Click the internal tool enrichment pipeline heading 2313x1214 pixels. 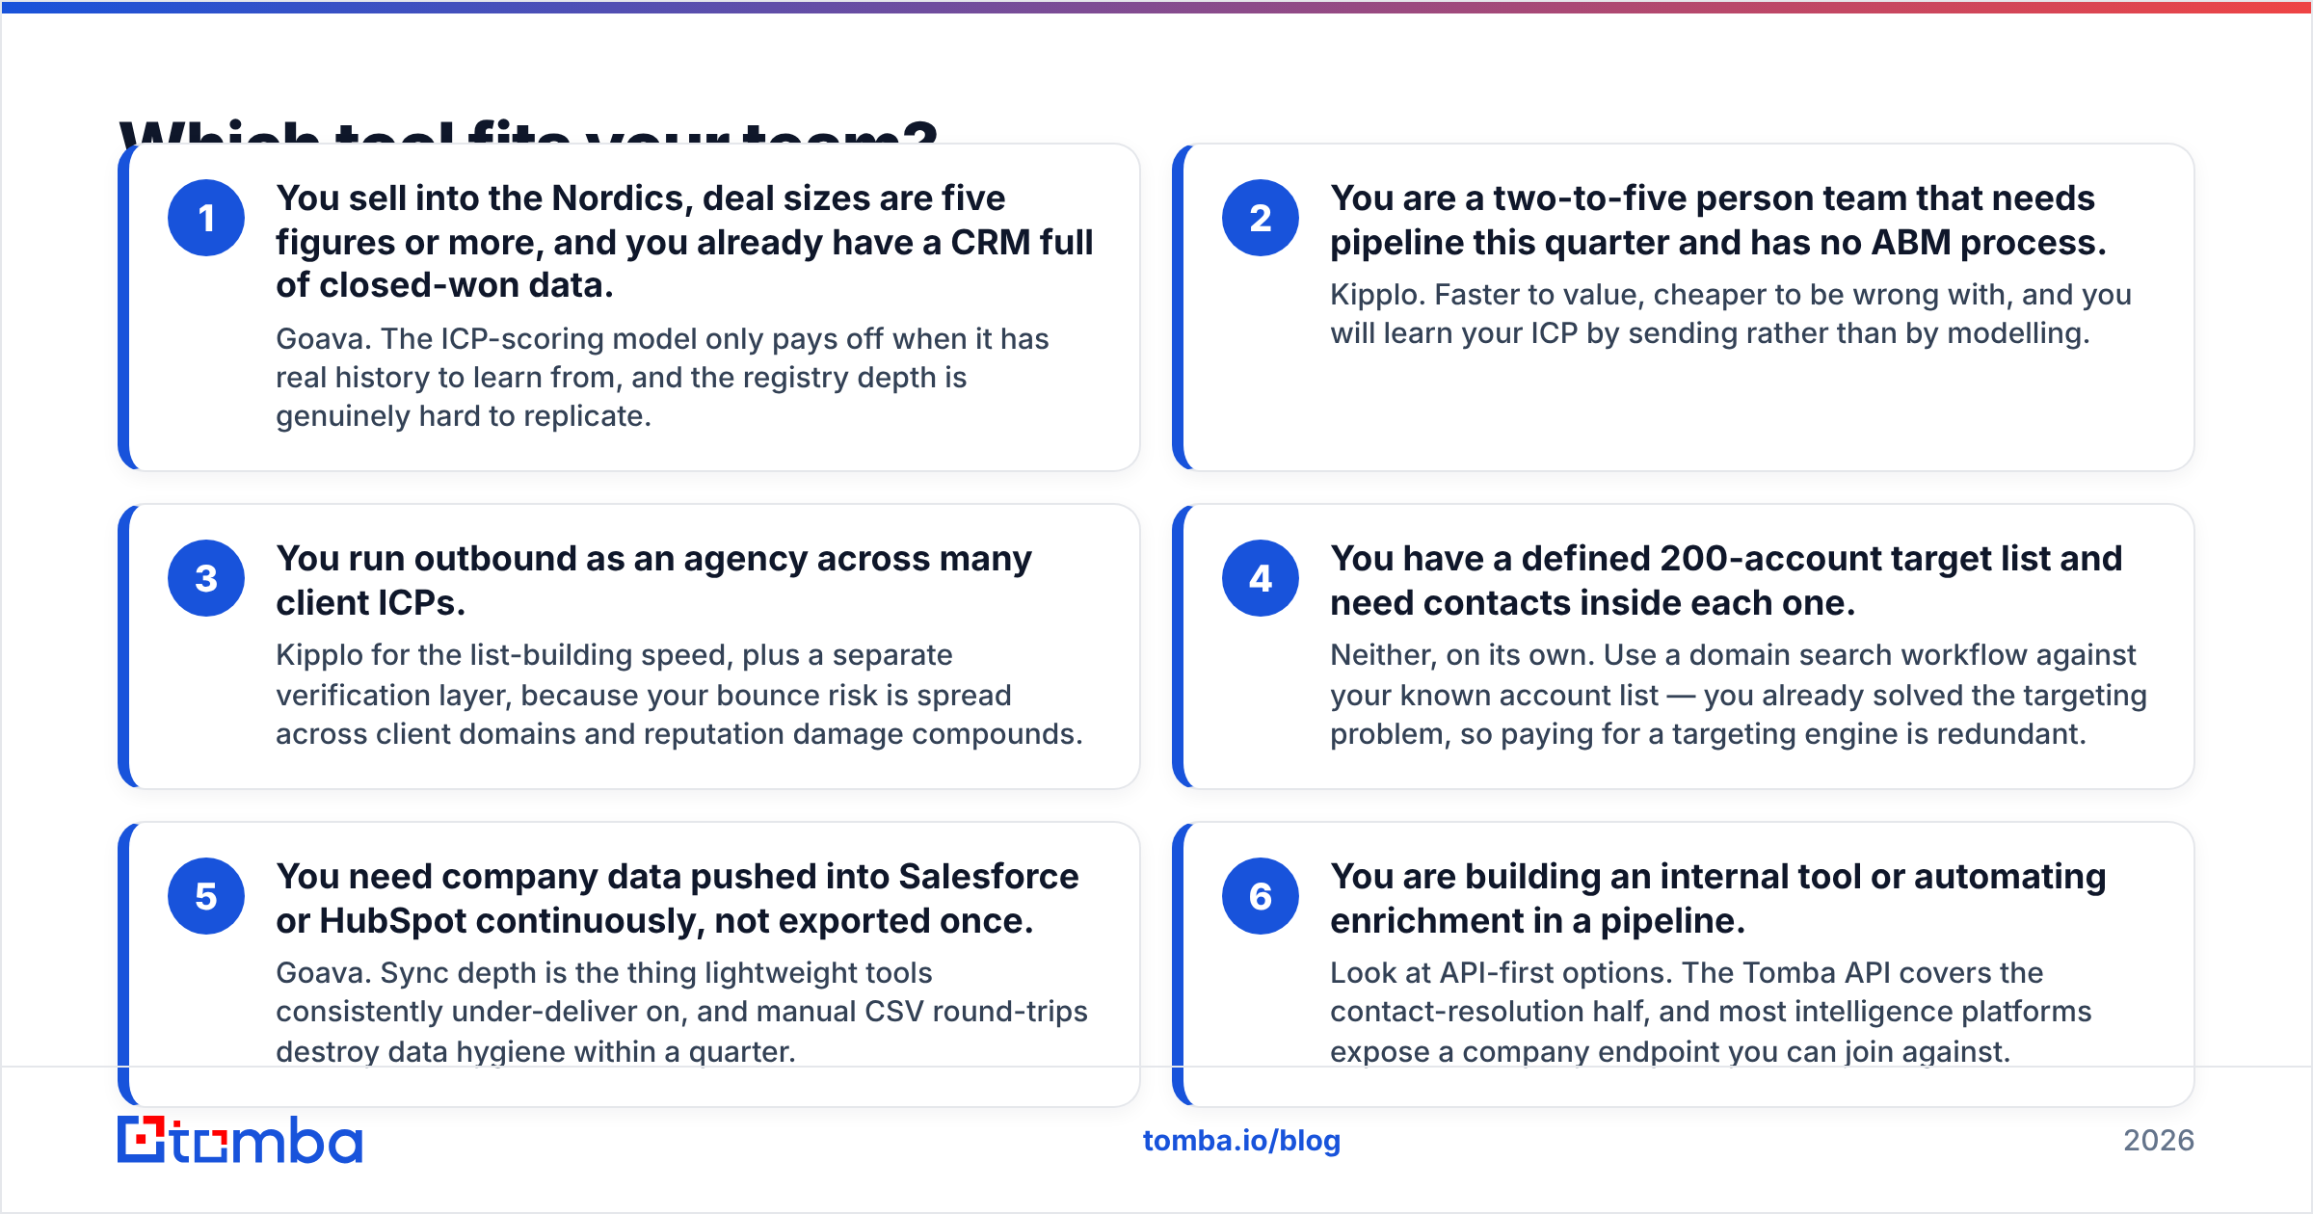1717,898
